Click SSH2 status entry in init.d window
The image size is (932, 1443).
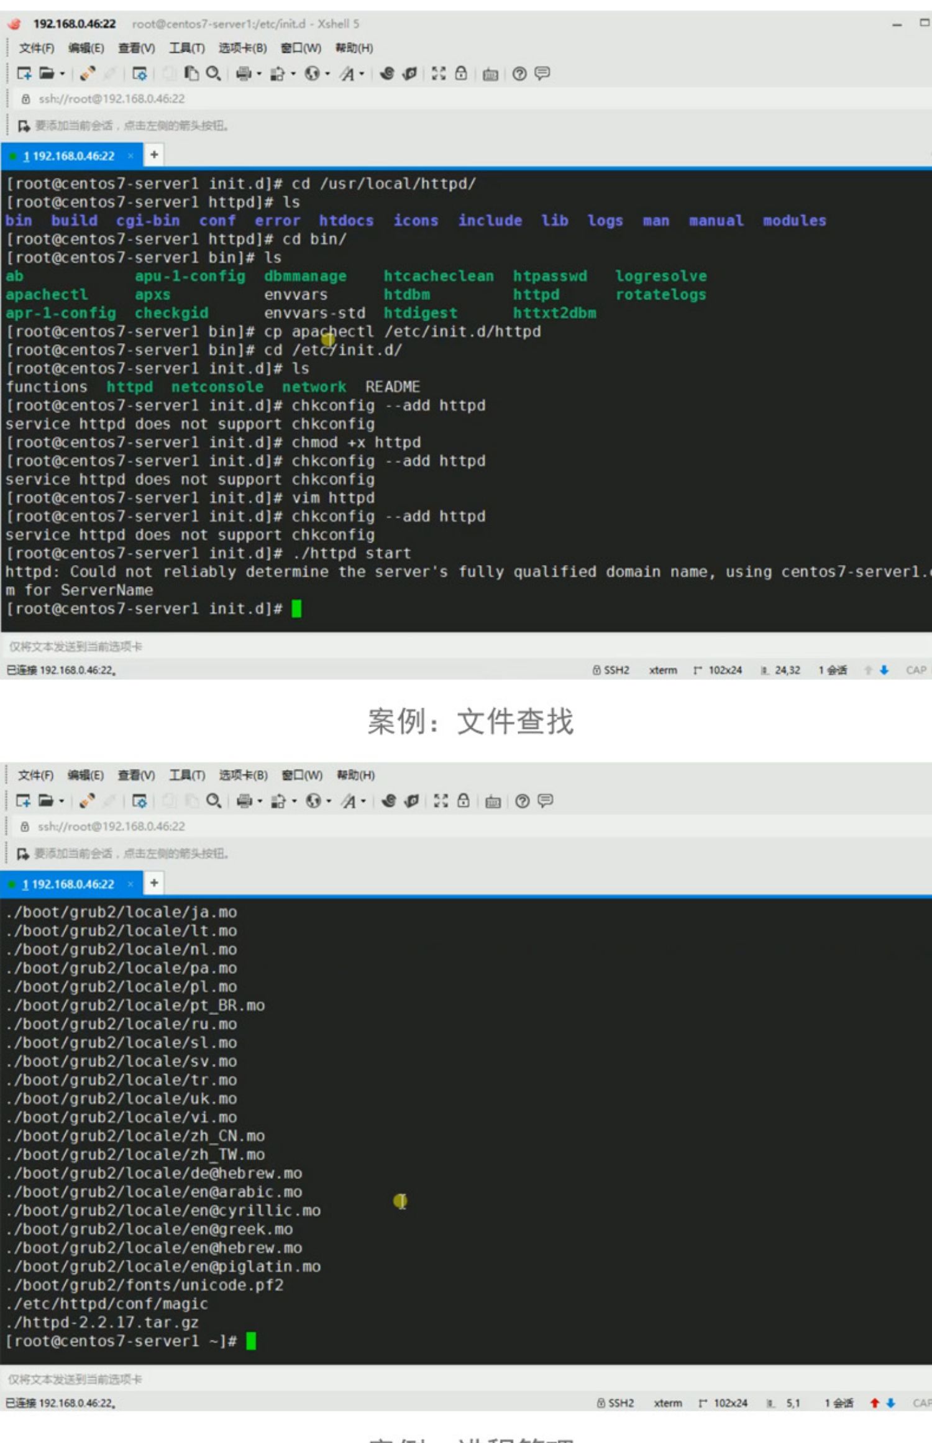point(611,670)
